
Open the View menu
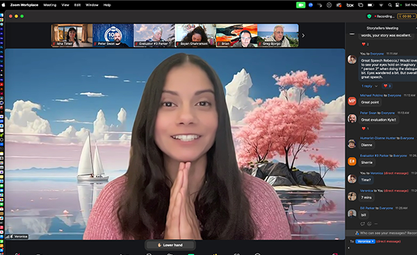pos(65,5)
